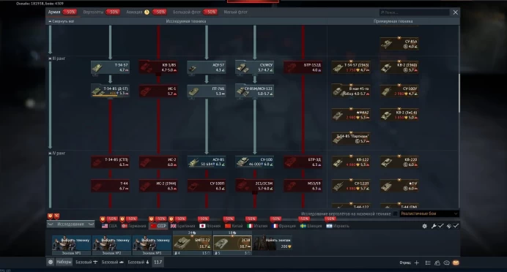Viewport: 507px width, 272px height.
Task: Click Нанять экипаж to hire crew
Action: pos(273,243)
